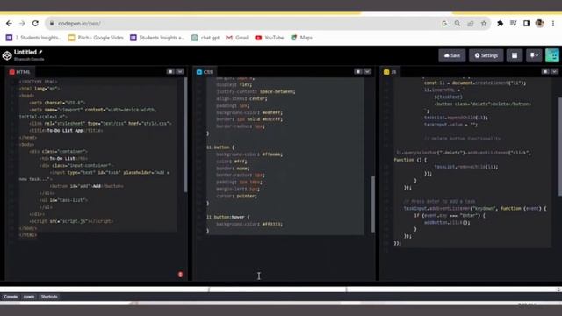Open the CSS editor dropdown arrow

coord(367,72)
